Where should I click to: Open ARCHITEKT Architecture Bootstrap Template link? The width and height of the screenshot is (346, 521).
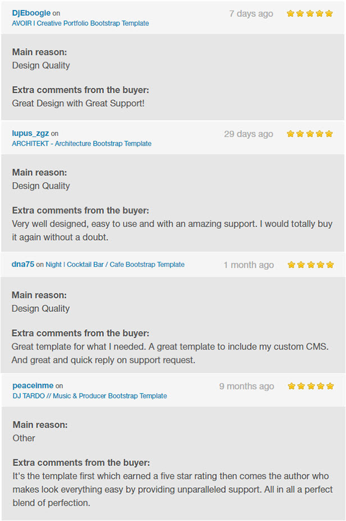(x=81, y=143)
